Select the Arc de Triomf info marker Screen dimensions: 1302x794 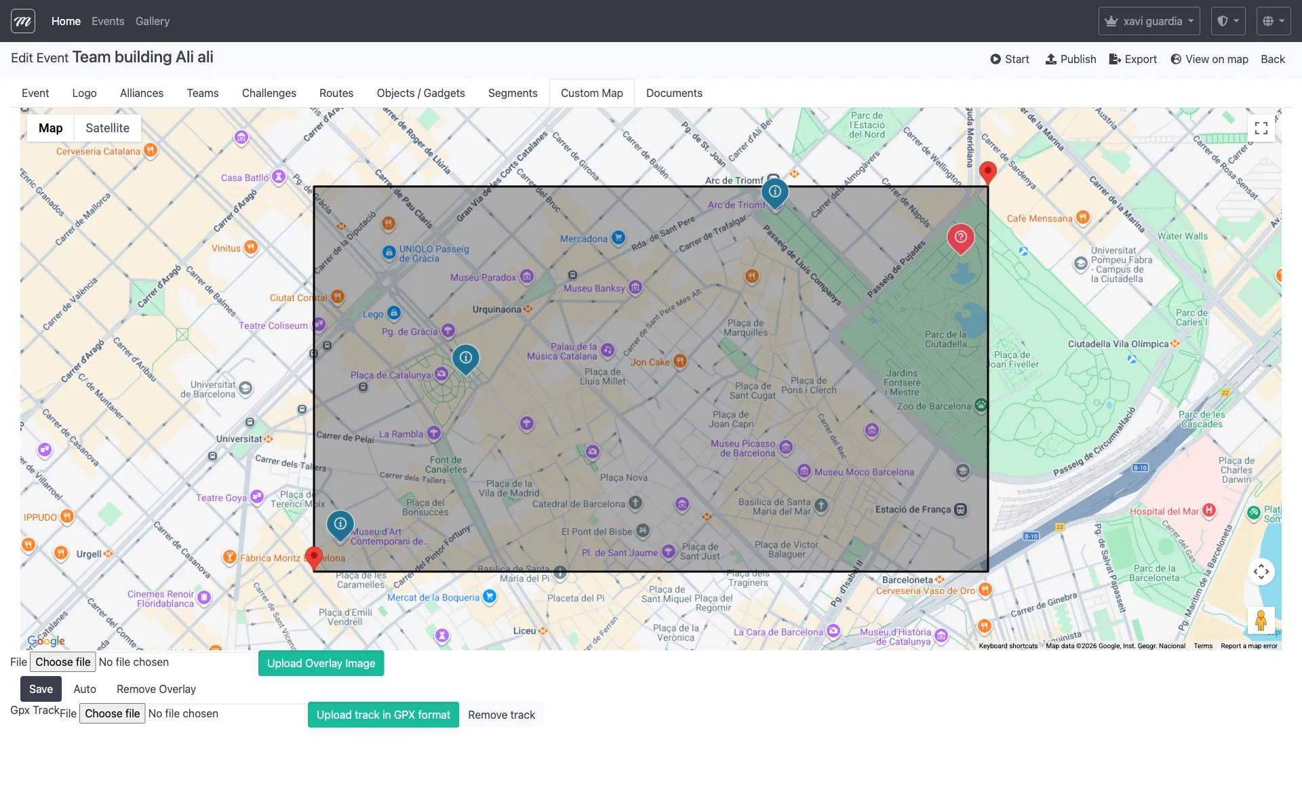(x=774, y=192)
